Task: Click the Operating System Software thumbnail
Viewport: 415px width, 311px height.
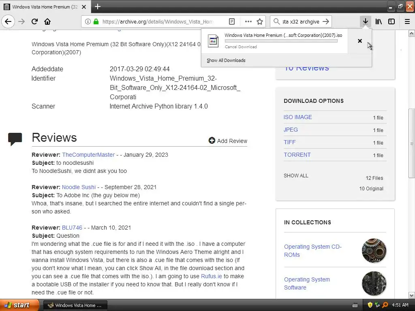Action: (x=374, y=283)
